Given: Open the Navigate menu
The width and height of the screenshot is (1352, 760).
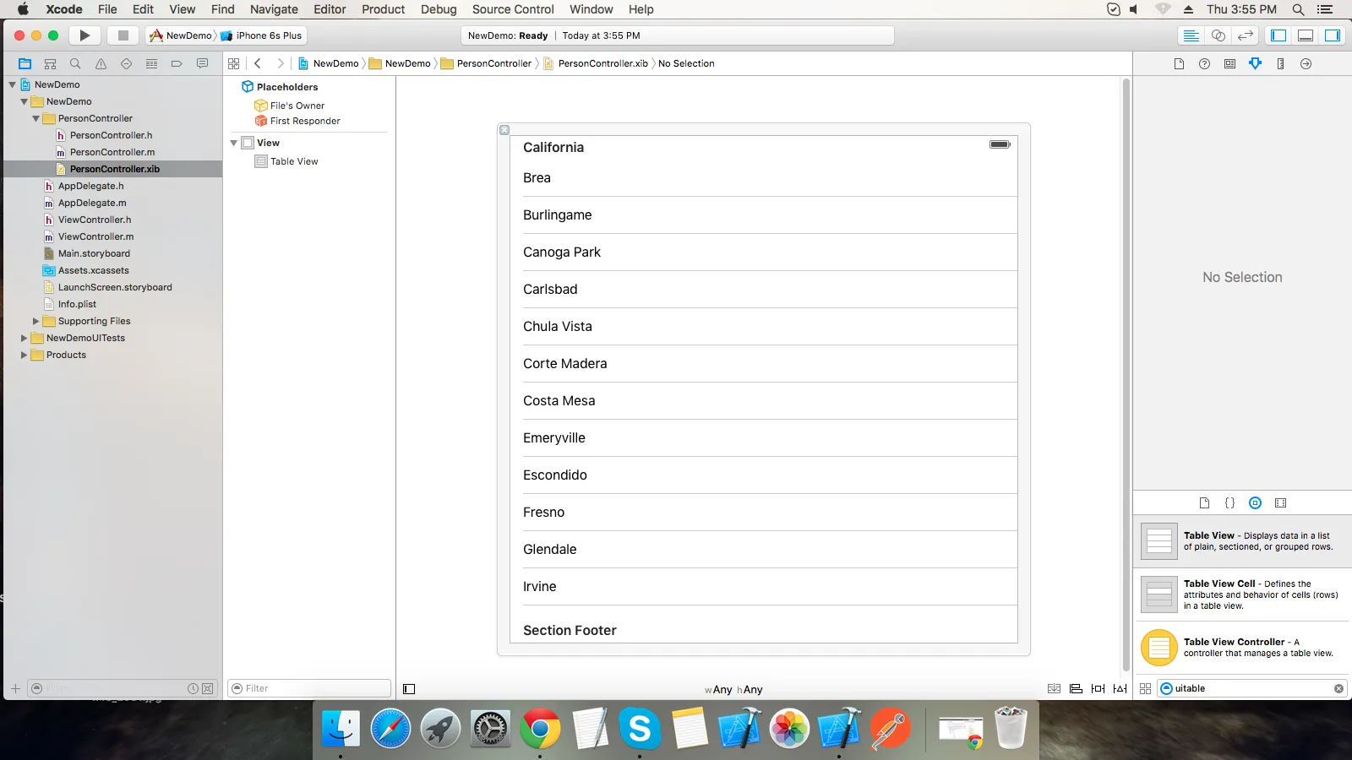Looking at the screenshot, I should (274, 9).
